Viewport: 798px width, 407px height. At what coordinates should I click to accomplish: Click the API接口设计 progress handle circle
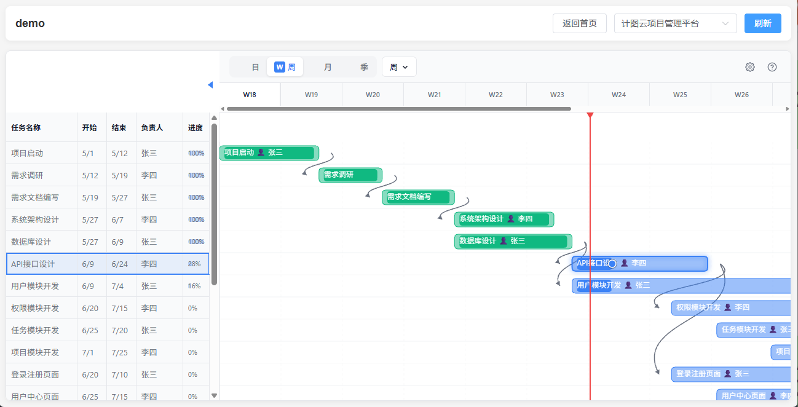coord(612,263)
